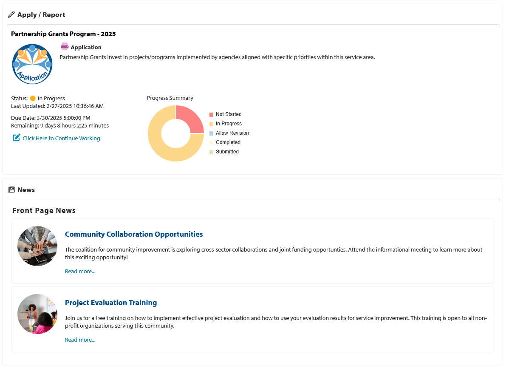Click the newspaper icon beside News

tap(11, 190)
